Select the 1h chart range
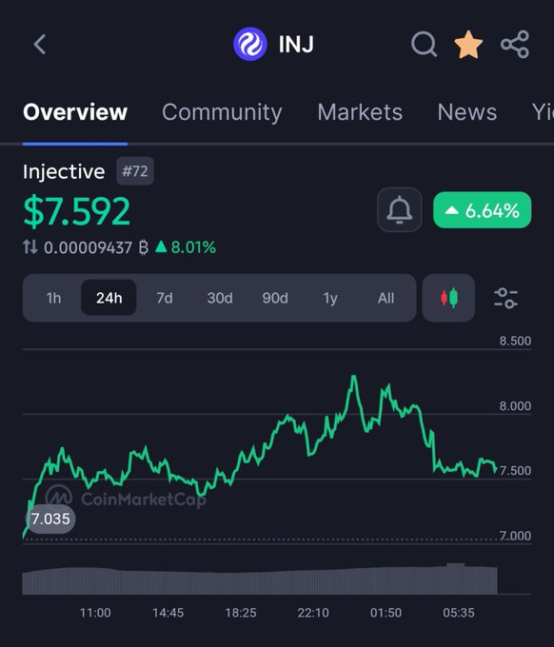The height and width of the screenshot is (647, 554). [x=53, y=298]
